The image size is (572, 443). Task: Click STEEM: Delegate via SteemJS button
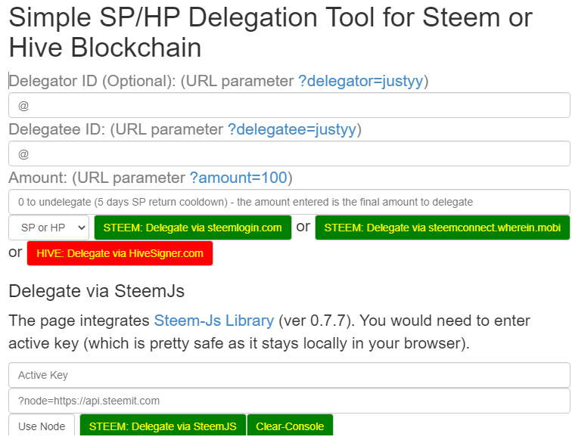click(162, 426)
